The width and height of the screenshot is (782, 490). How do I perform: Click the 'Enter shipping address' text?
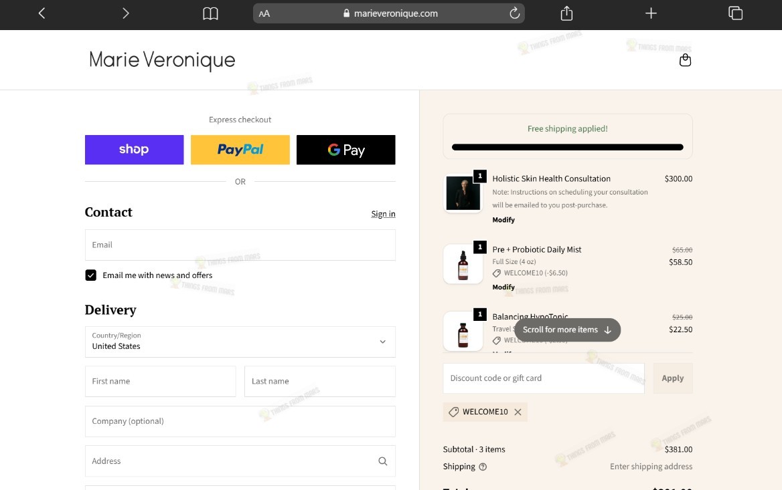651,467
